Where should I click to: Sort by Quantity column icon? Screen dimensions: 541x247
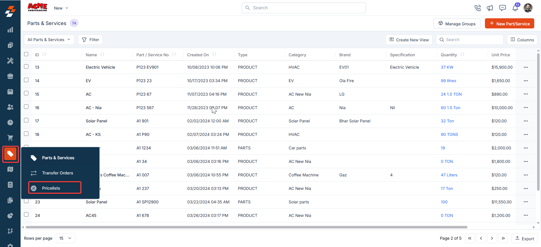click(462, 54)
